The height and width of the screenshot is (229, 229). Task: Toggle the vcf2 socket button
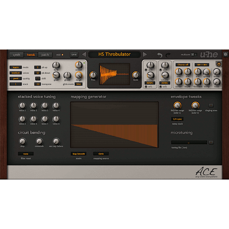point(161,87)
